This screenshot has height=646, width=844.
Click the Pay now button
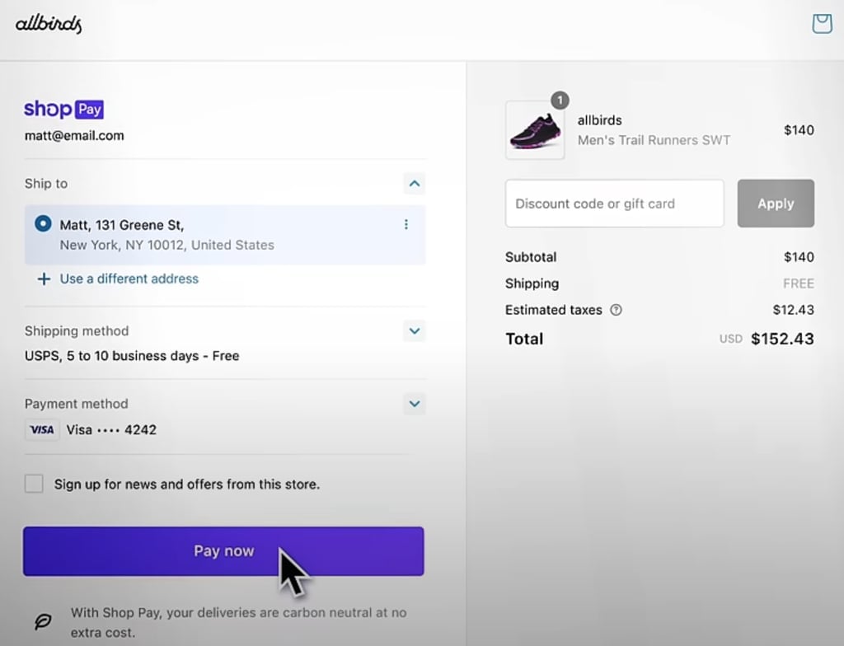coord(223,551)
